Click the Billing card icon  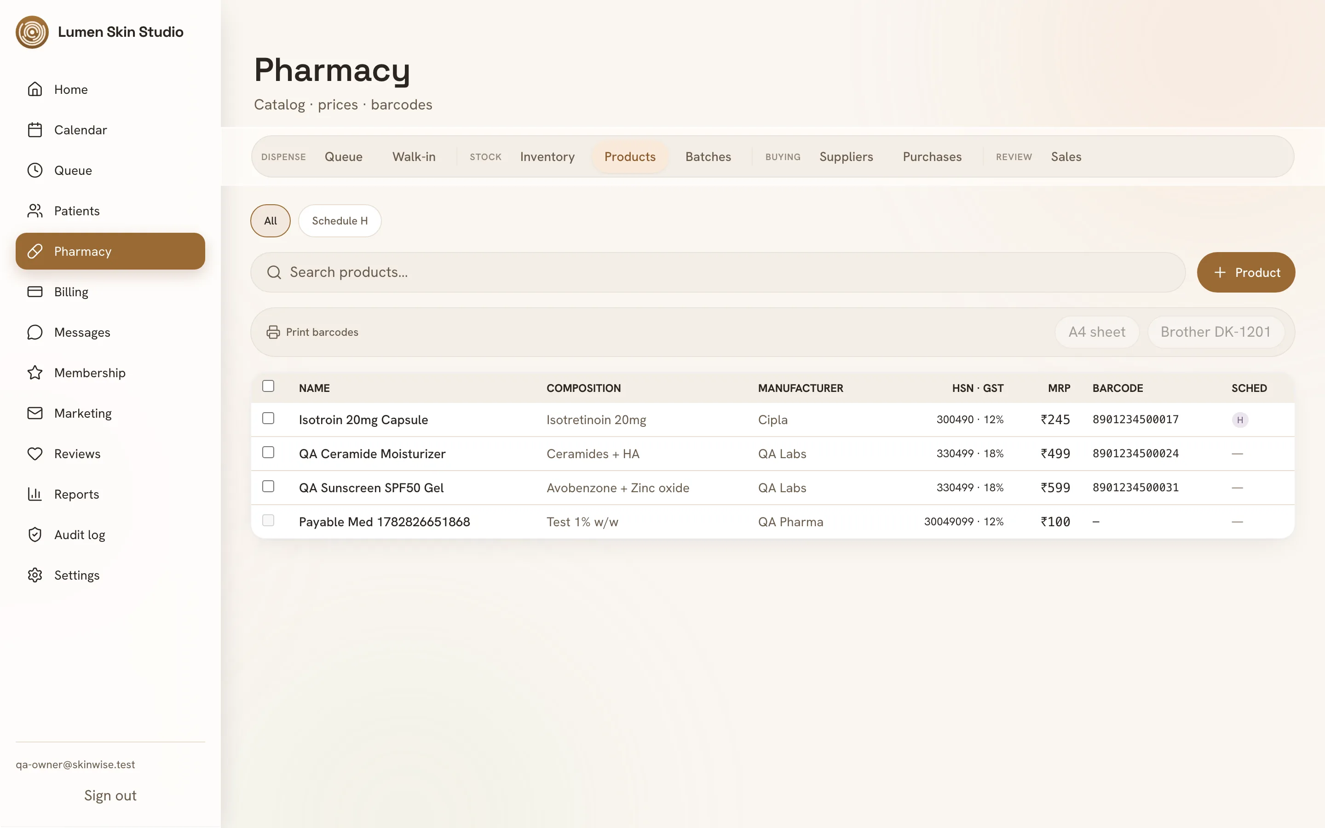[x=35, y=292]
